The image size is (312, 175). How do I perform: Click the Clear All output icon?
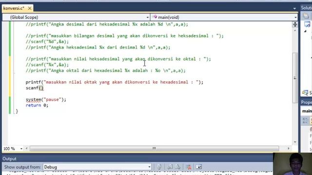tap(189, 167)
